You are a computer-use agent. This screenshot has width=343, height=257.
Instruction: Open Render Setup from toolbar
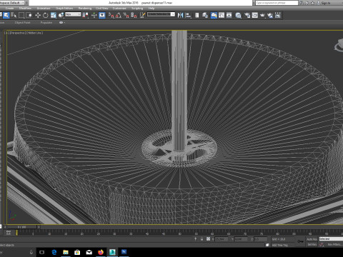pyautogui.click(x=247, y=16)
